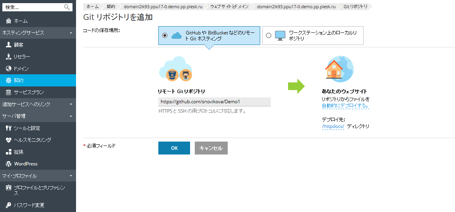This screenshot has height=212, width=455.
Task: Open ツールと設定 in the sidebar
Action: pyautogui.click(x=27, y=128)
